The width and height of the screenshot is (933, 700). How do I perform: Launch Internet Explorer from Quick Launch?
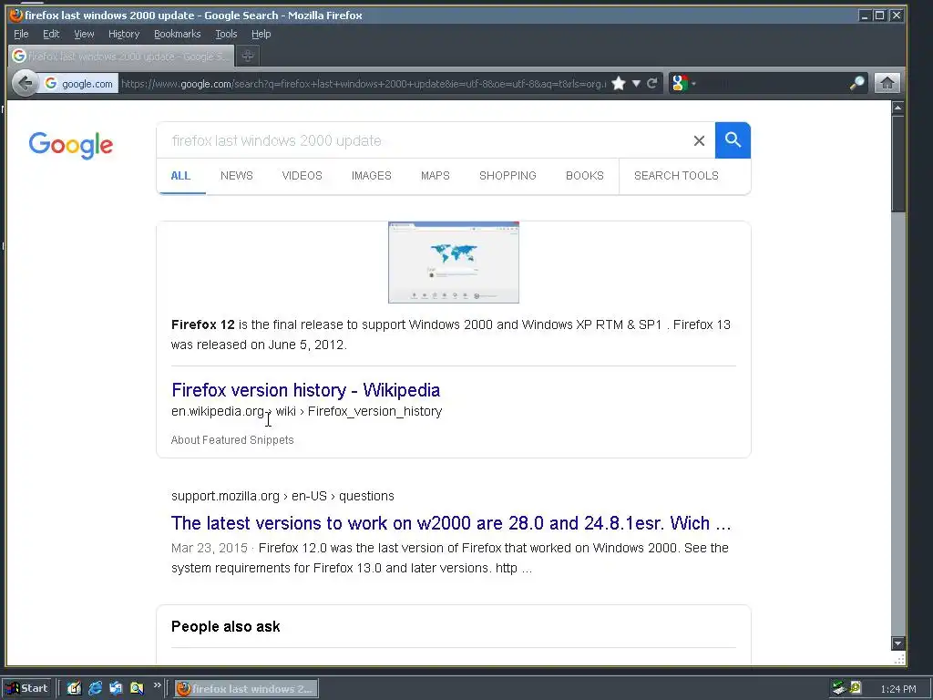coord(95,688)
